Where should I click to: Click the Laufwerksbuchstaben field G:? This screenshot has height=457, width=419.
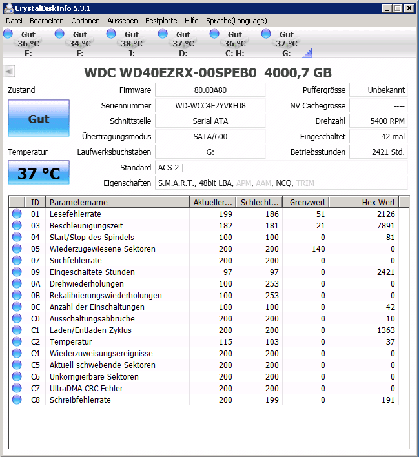[x=210, y=152]
